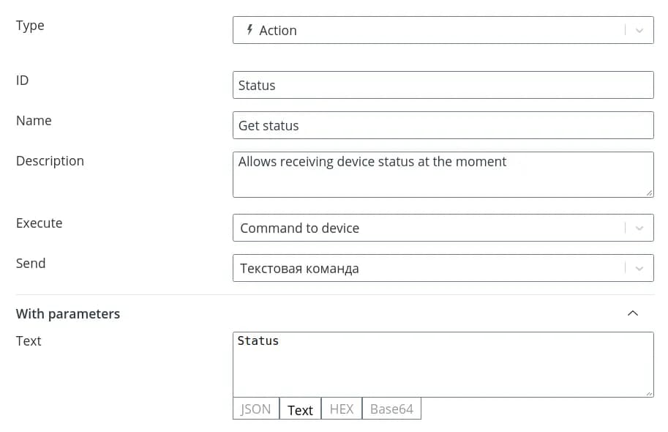Viewport: 668px width, 432px height.
Task: Switch to the JSON format tab
Action: coord(256,409)
